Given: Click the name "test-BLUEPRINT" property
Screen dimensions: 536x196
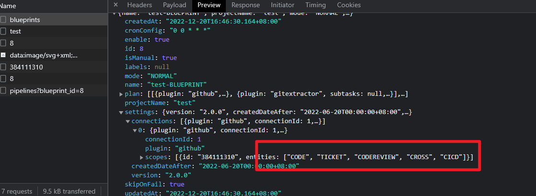Looking at the screenshot, I should coord(166,85).
